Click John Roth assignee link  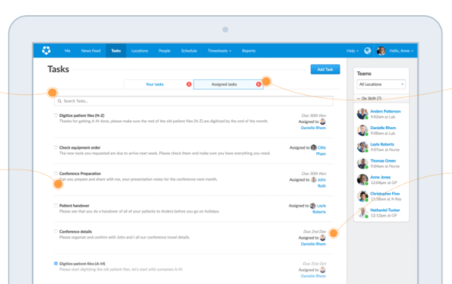(x=321, y=183)
